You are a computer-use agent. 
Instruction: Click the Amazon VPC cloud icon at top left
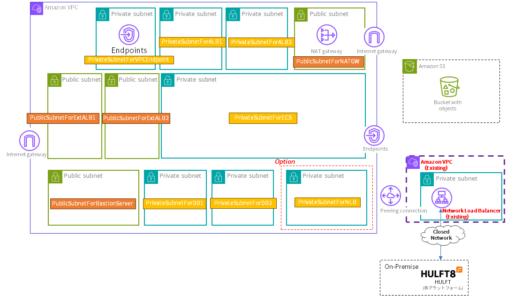pyautogui.click(x=37, y=8)
